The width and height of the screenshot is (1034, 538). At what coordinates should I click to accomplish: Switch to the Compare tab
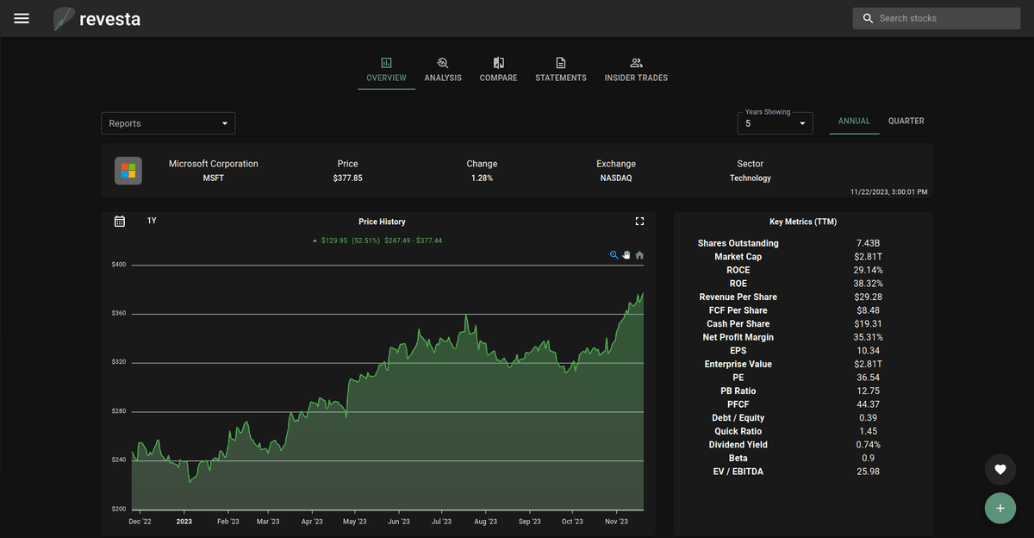(498, 70)
